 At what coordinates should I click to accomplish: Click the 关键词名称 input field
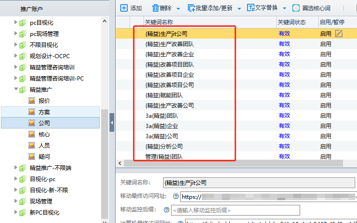click(259, 183)
